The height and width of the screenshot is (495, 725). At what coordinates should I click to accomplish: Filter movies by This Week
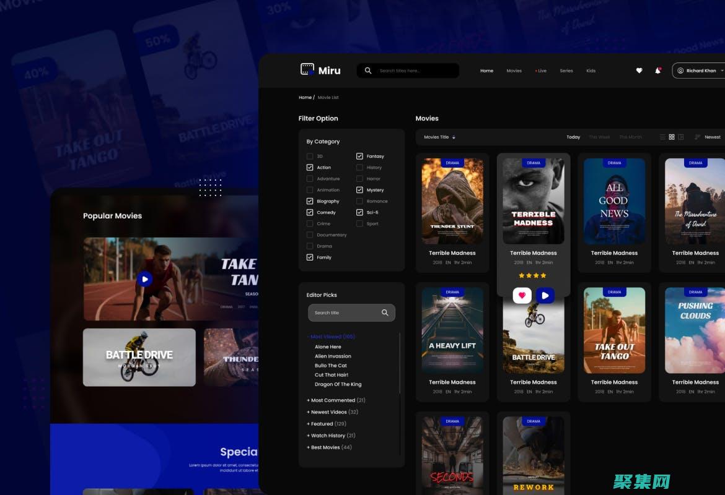click(x=599, y=137)
